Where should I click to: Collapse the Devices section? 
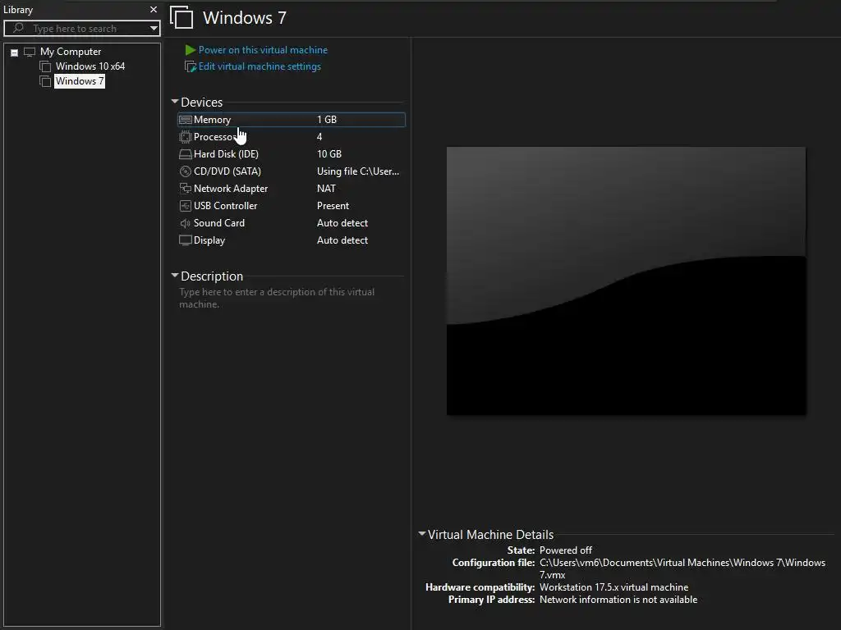[x=175, y=101]
